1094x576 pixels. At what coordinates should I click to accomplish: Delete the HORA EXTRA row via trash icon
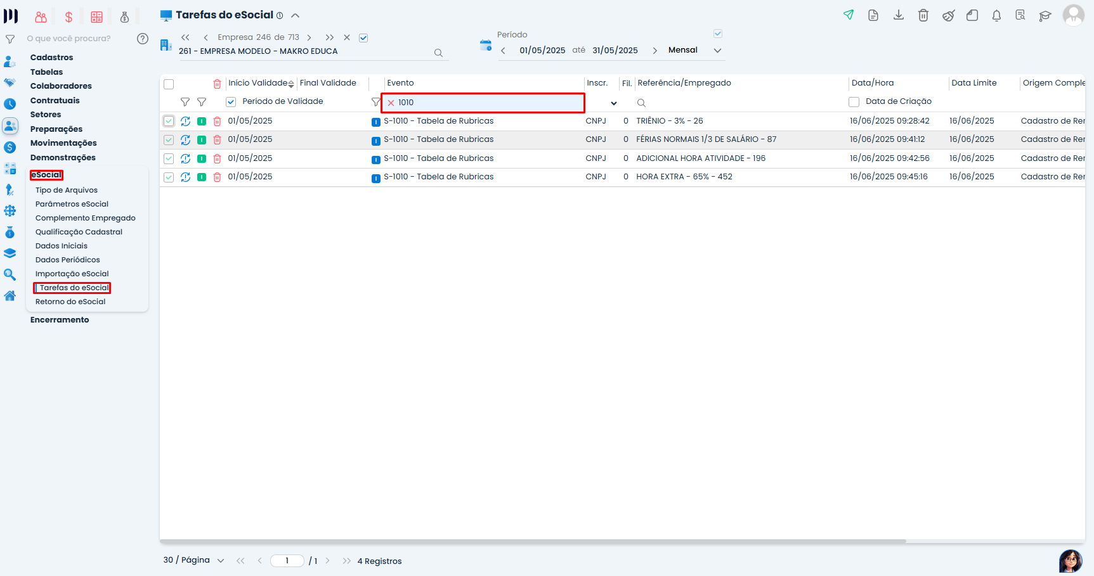click(217, 177)
